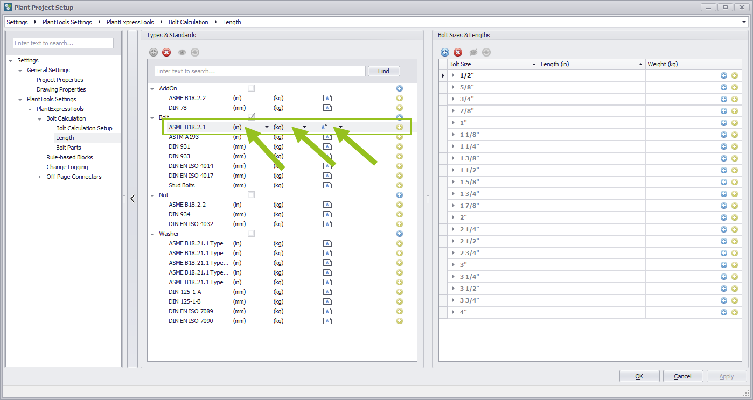Toggle the eye visibility icon in Types & Standards toolbar
Screen dimensions: 753x400
point(182,52)
